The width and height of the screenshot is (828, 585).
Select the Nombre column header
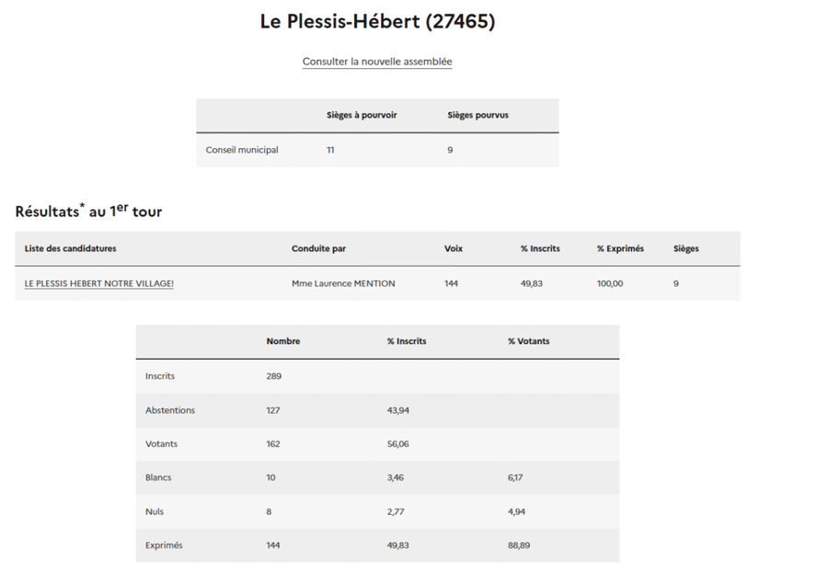[283, 341]
